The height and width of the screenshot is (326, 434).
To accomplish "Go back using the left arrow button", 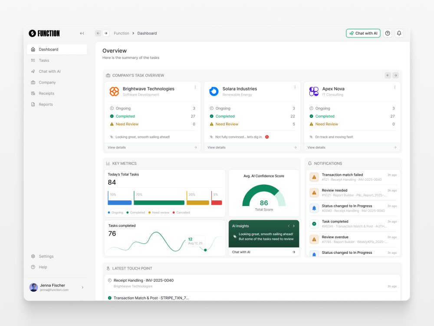I will click(x=98, y=33).
